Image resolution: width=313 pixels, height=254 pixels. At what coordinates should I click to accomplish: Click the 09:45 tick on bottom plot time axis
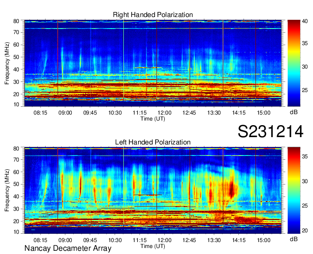click(90, 240)
